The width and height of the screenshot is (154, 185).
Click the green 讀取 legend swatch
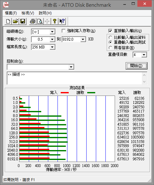(x=91, y=93)
